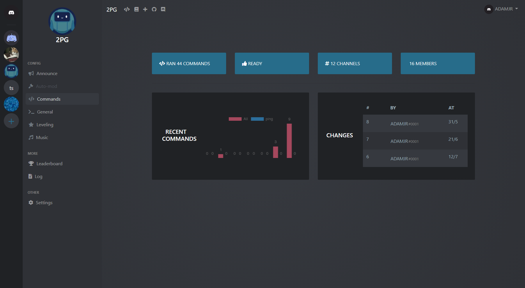Open the General configuration page
This screenshot has height=288, width=525.
[45, 112]
